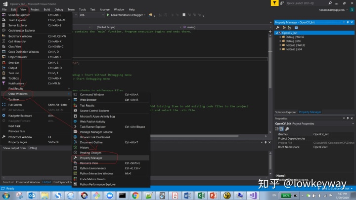Click the Notifications funnel icon in menu
This screenshot has width=356, height=200.
point(3,83)
